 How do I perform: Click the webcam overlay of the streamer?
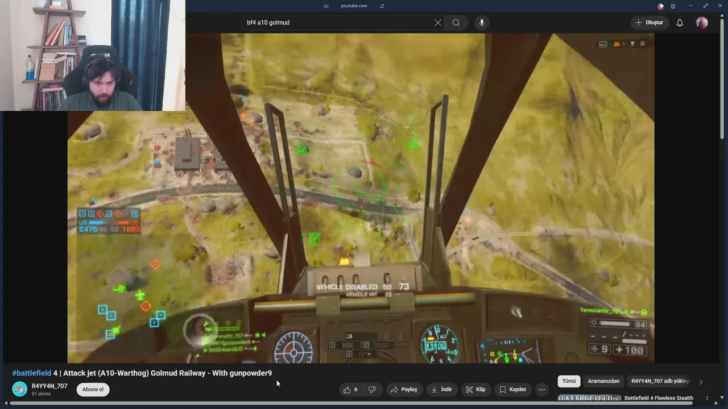[93, 55]
